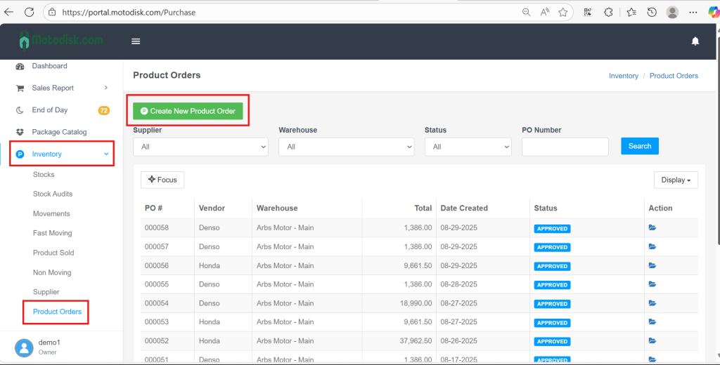
Task: Open folder icon for PO 000058
Action: coord(652,228)
